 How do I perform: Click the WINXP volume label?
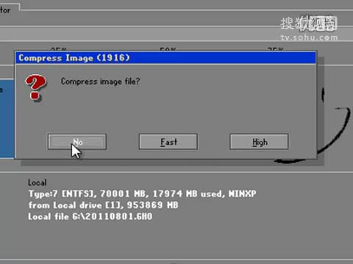pyautogui.click(x=243, y=194)
